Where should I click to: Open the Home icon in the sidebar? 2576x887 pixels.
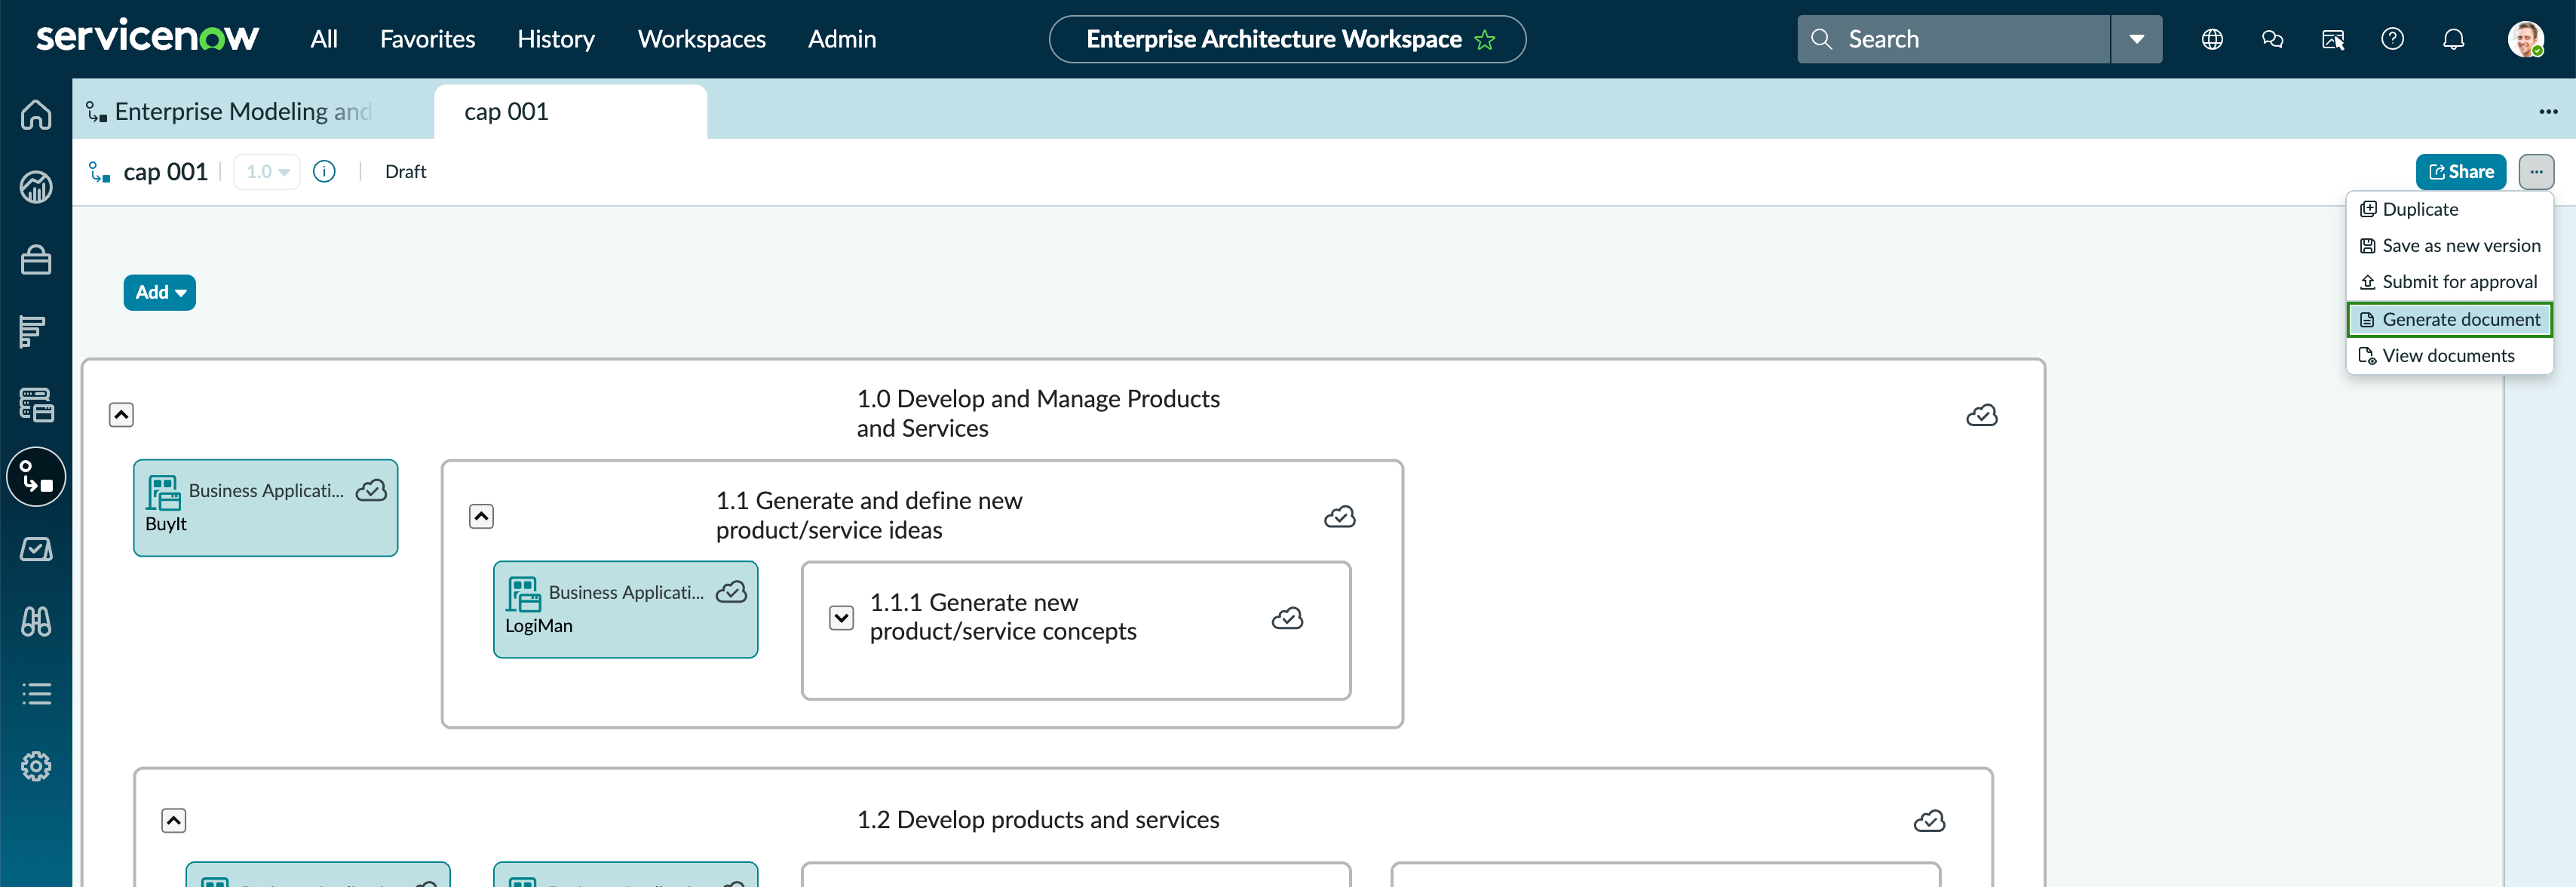pos(36,115)
